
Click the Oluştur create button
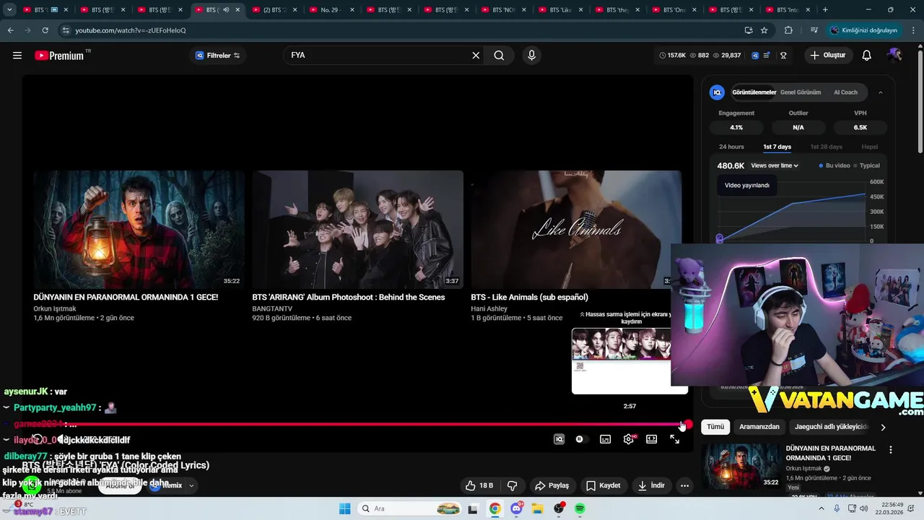(828, 56)
